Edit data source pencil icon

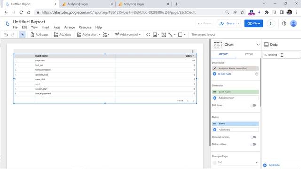tap(214, 69)
